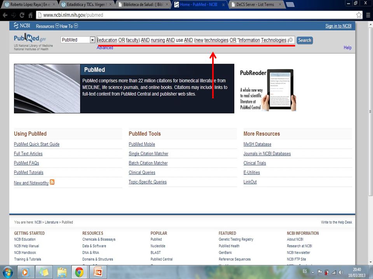373x279 pixels.
Task: Open PubMed Tutorials link
Action: click(28, 172)
